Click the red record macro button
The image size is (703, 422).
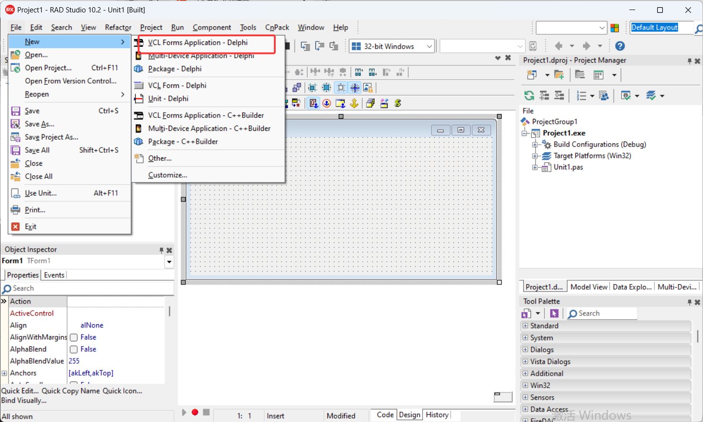click(x=195, y=412)
